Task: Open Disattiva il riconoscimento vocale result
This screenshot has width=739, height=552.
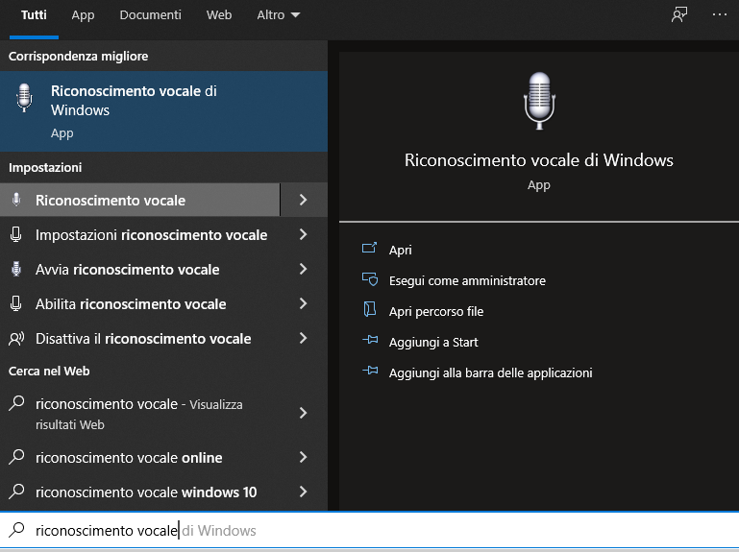Action: click(x=140, y=338)
